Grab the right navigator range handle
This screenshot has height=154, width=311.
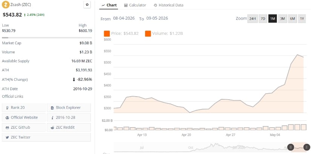tap(306, 147)
